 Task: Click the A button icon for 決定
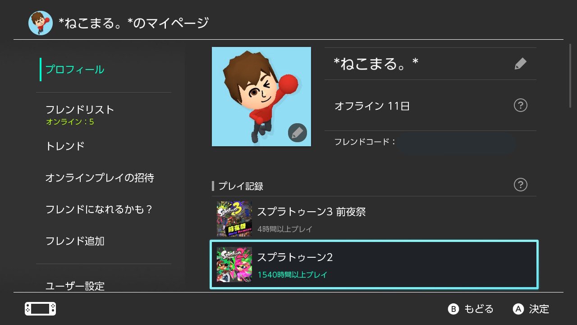(518, 309)
